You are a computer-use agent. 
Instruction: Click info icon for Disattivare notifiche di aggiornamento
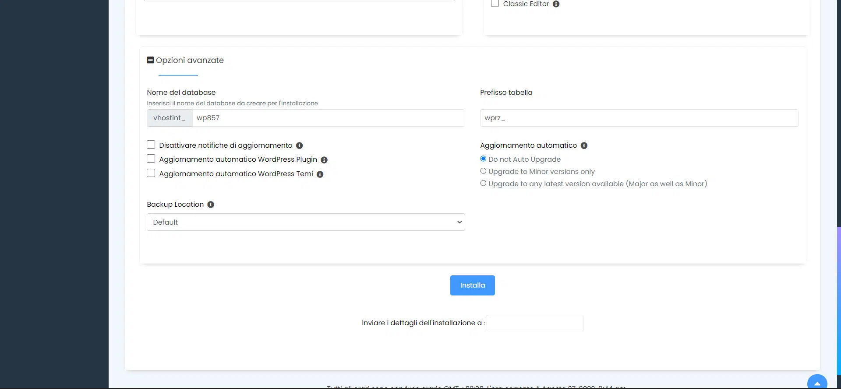point(299,146)
